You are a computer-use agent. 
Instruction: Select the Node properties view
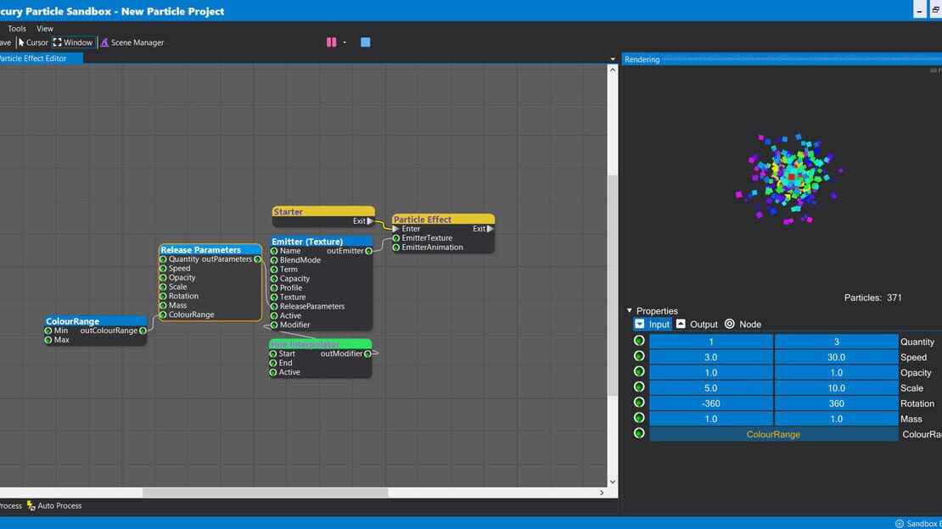[x=743, y=324]
